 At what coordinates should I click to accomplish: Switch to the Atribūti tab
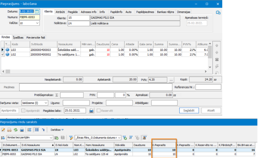point(60,12)
